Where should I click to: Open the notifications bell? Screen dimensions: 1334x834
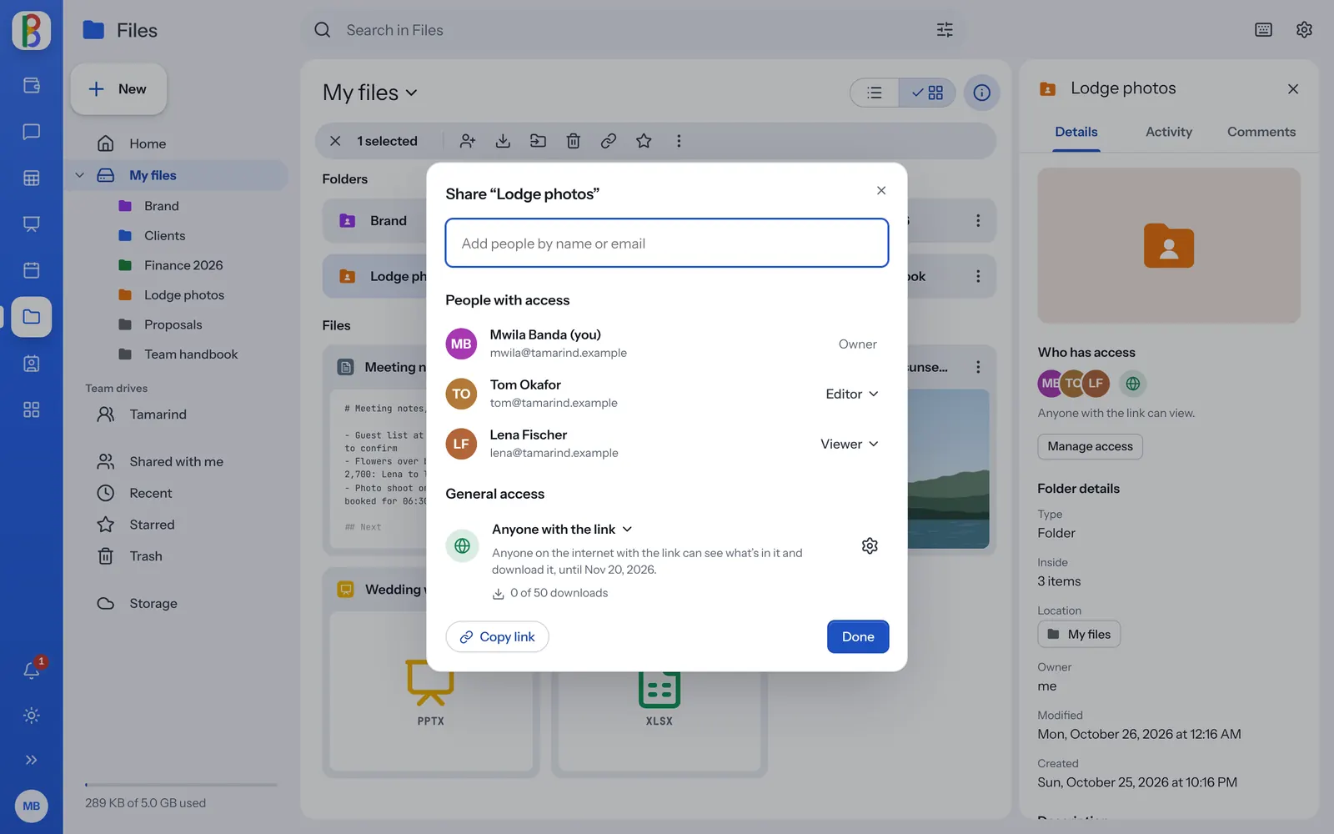tap(32, 670)
